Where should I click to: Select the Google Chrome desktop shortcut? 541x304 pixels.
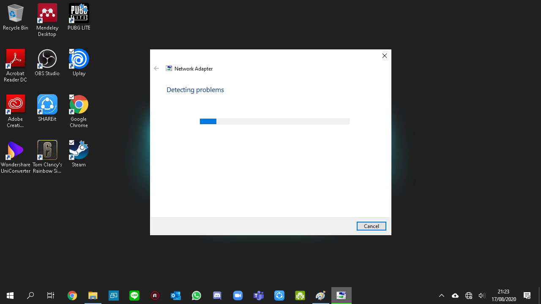pos(79,111)
